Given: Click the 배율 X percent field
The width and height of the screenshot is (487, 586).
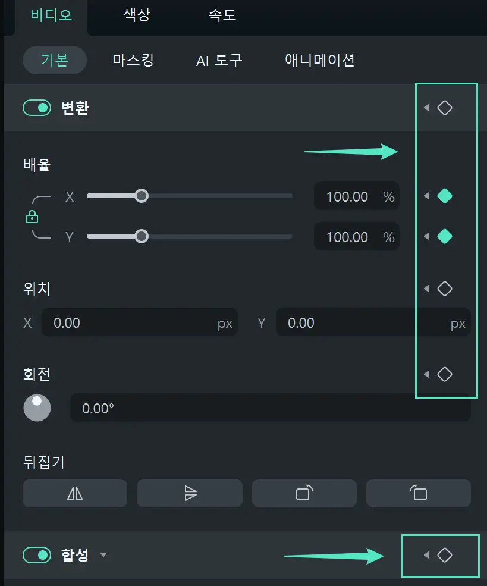Looking at the screenshot, I should (x=357, y=196).
